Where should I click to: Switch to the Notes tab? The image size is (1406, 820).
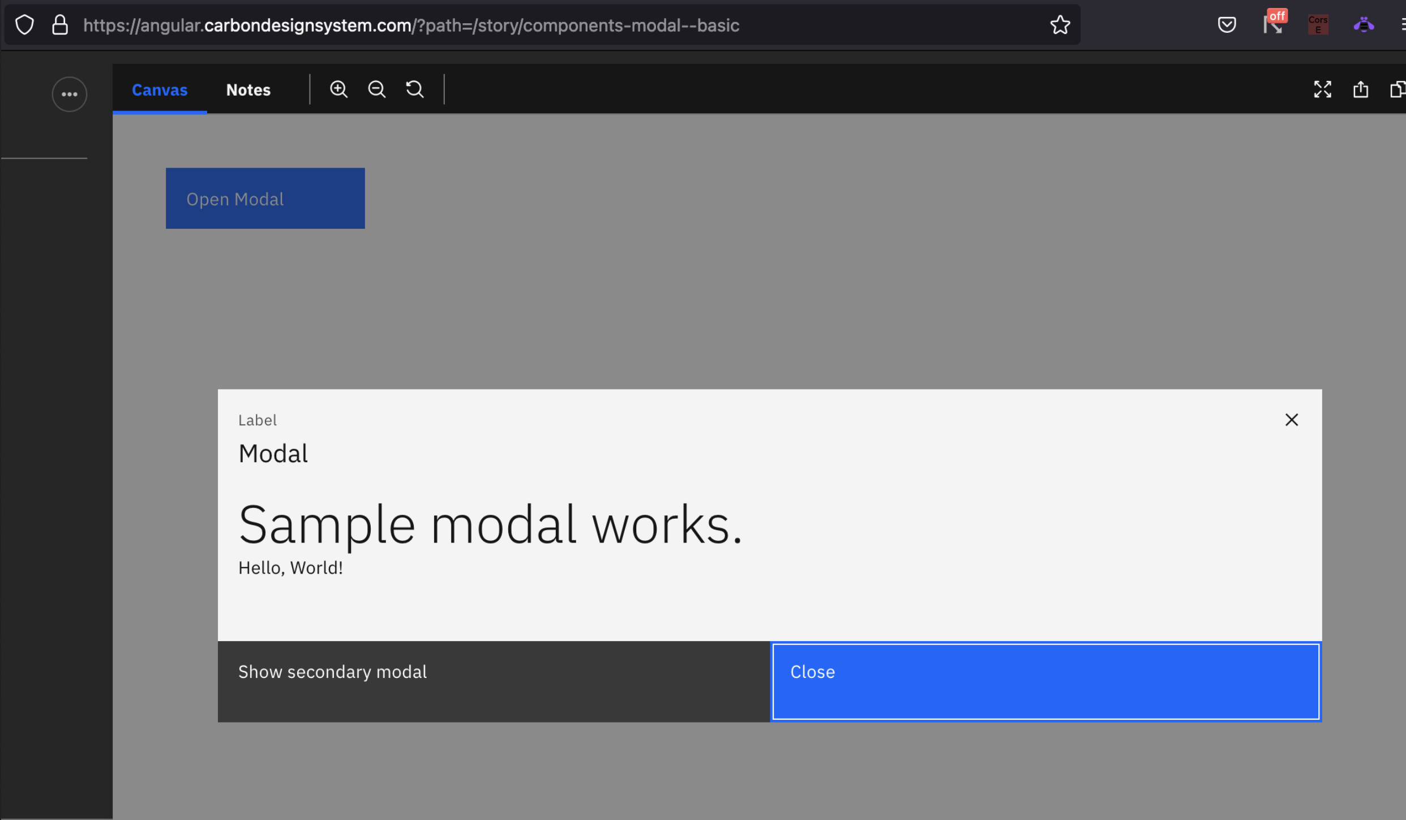click(248, 90)
